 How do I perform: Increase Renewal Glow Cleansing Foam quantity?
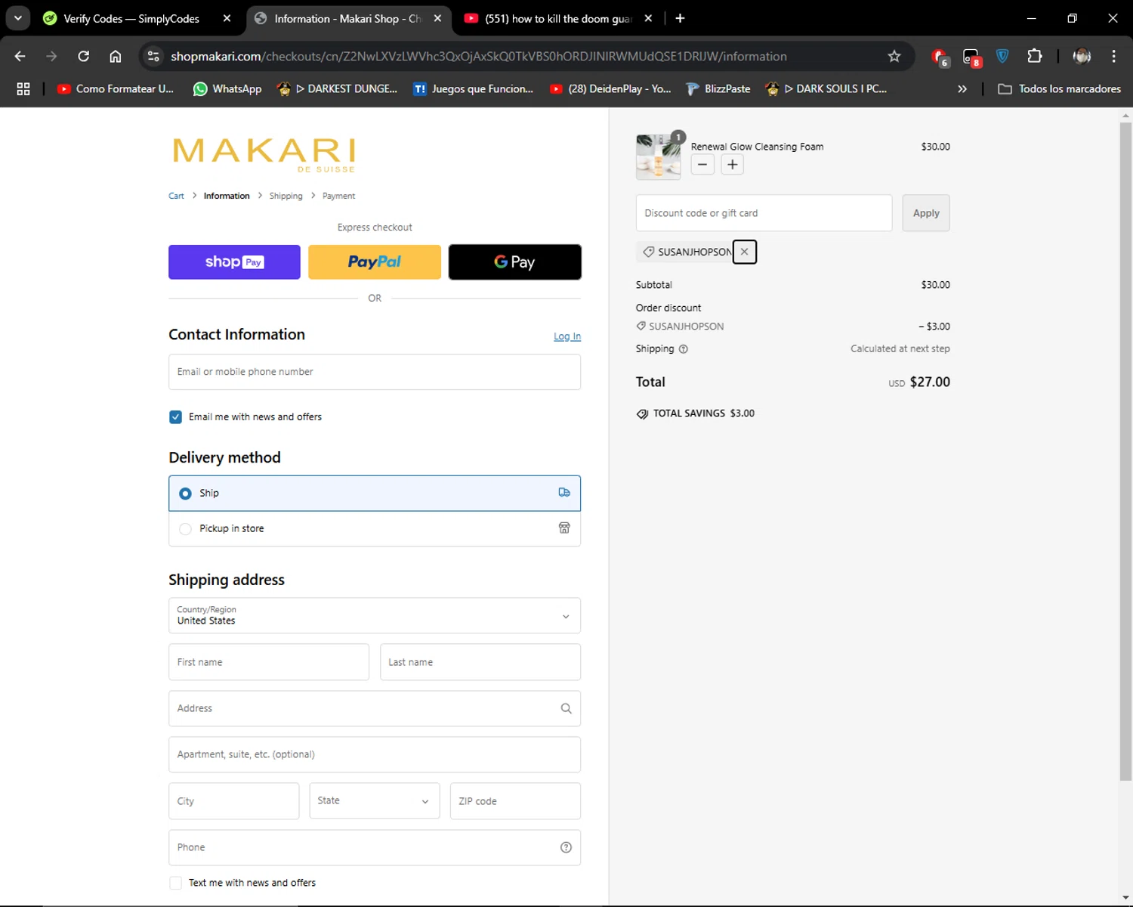tap(732, 164)
